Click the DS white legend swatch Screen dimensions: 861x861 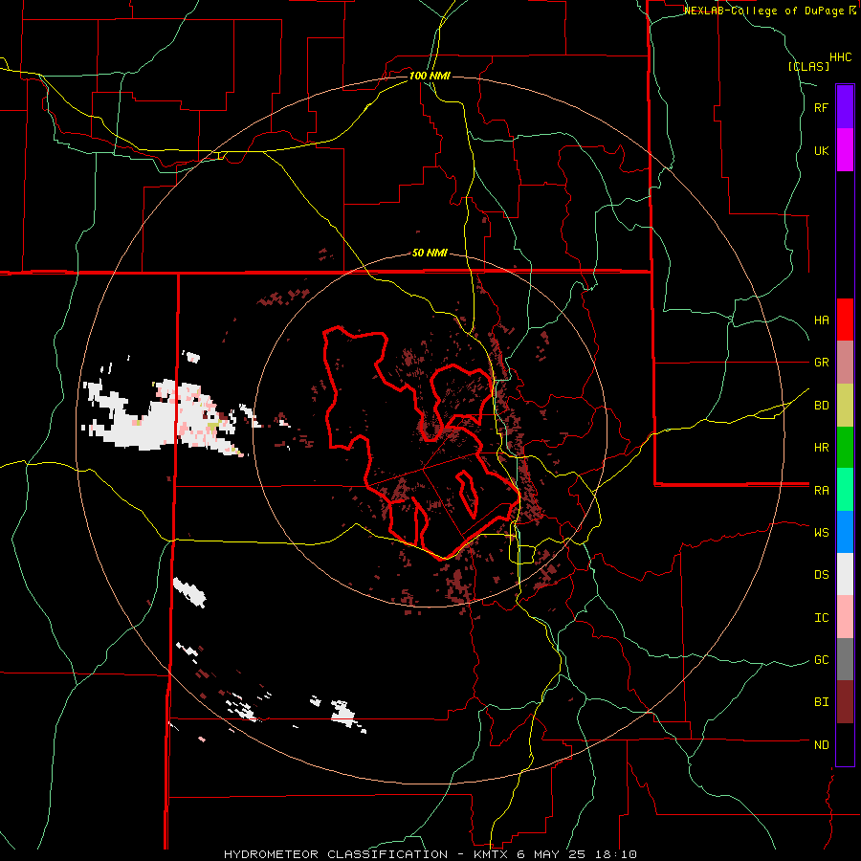tap(845, 574)
